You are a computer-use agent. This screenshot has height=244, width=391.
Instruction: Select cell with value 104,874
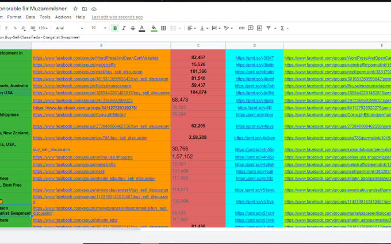198,92
